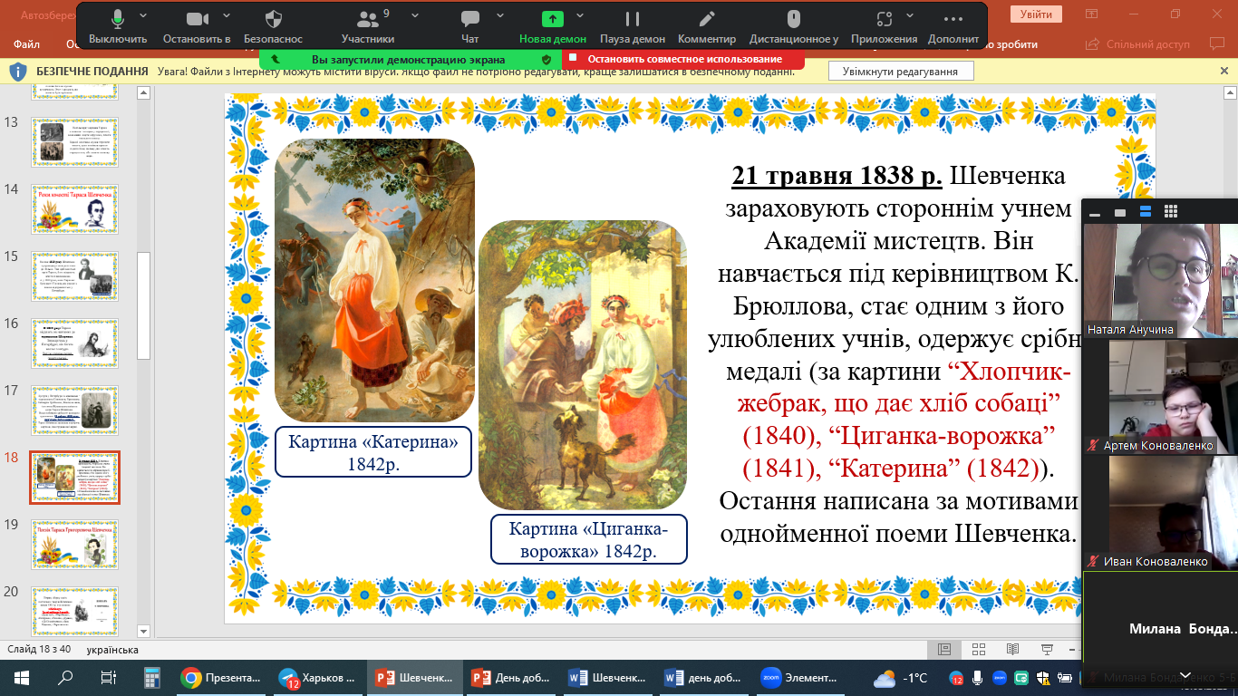Select slide 13 thumbnail
This screenshot has width=1238, height=696.
click(x=75, y=142)
